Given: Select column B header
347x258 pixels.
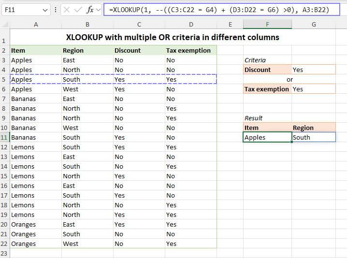Looking at the screenshot, I should (87, 24).
